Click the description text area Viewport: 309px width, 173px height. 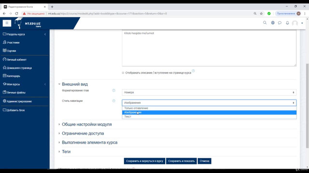pos(209,48)
